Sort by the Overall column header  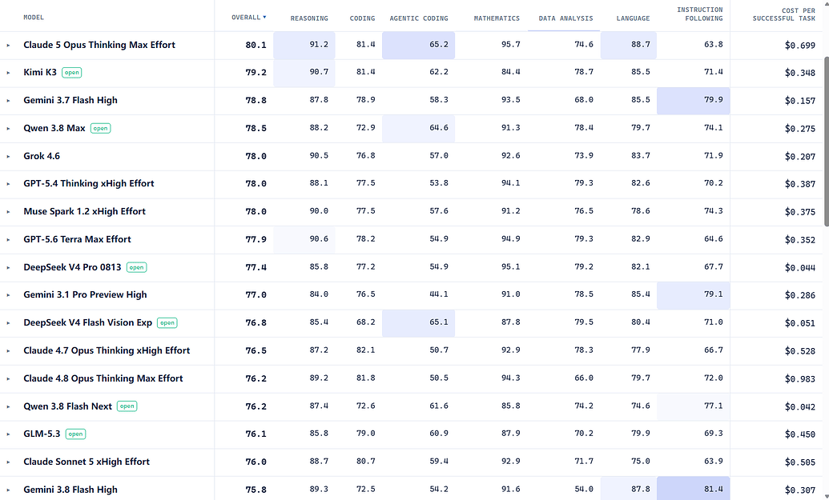click(x=248, y=18)
